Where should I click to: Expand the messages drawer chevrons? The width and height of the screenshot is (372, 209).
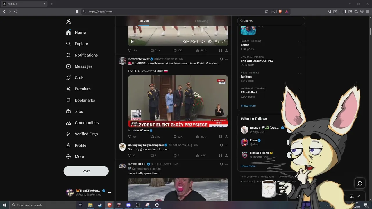(x=359, y=196)
